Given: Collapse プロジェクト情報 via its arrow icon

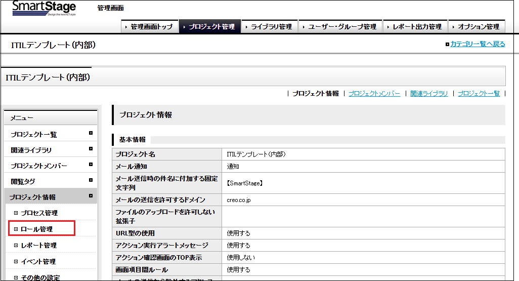Looking at the screenshot, I should (x=91, y=196).
